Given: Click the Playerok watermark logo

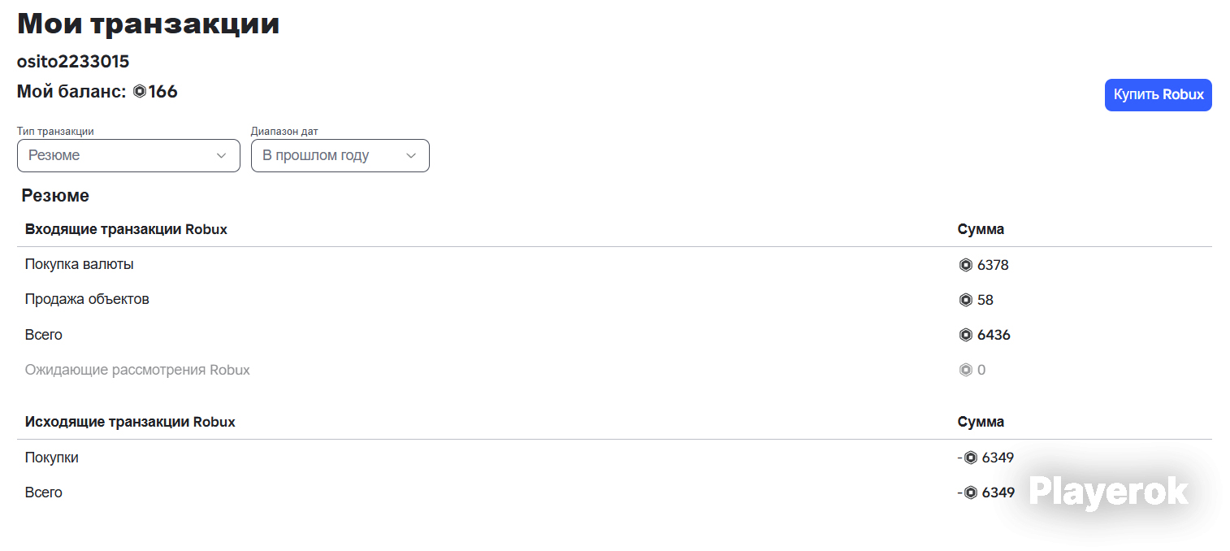Looking at the screenshot, I should [x=1108, y=492].
